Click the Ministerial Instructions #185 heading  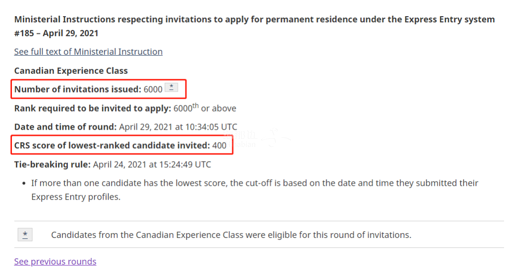click(x=254, y=26)
